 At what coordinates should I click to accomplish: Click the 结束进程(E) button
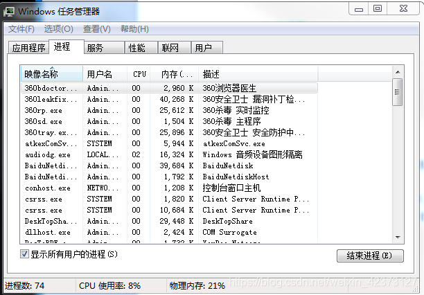click(370, 256)
